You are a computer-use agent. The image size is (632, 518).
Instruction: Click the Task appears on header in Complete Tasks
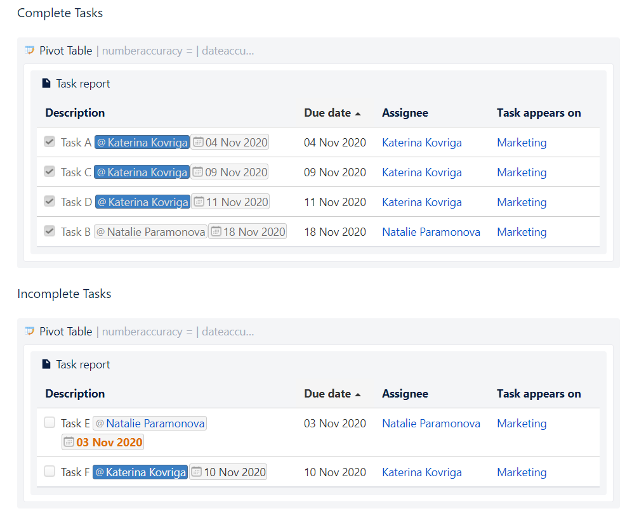(538, 113)
